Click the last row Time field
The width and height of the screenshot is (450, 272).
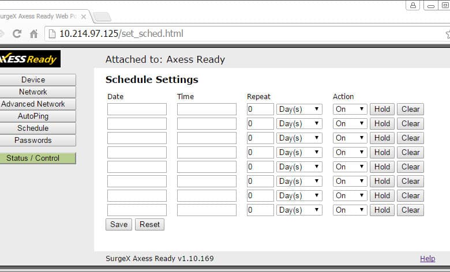click(x=207, y=210)
